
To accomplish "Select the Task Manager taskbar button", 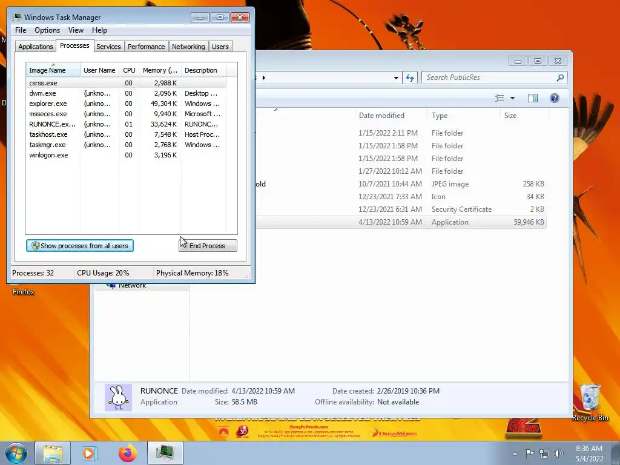I will [x=165, y=453].
